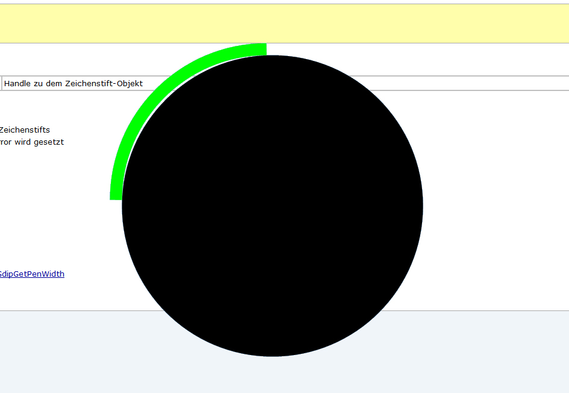Viewport: 569px width, 393px height.
Task: Click the yellow banner at the top
Action: click(x=284, y=24)
